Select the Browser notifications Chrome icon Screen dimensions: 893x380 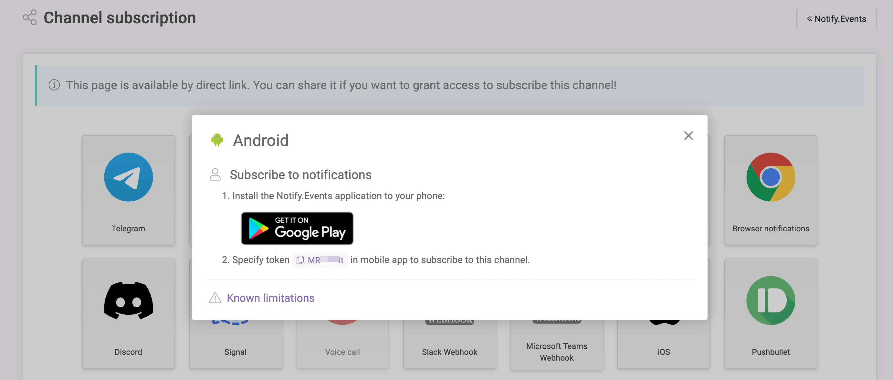771,177
